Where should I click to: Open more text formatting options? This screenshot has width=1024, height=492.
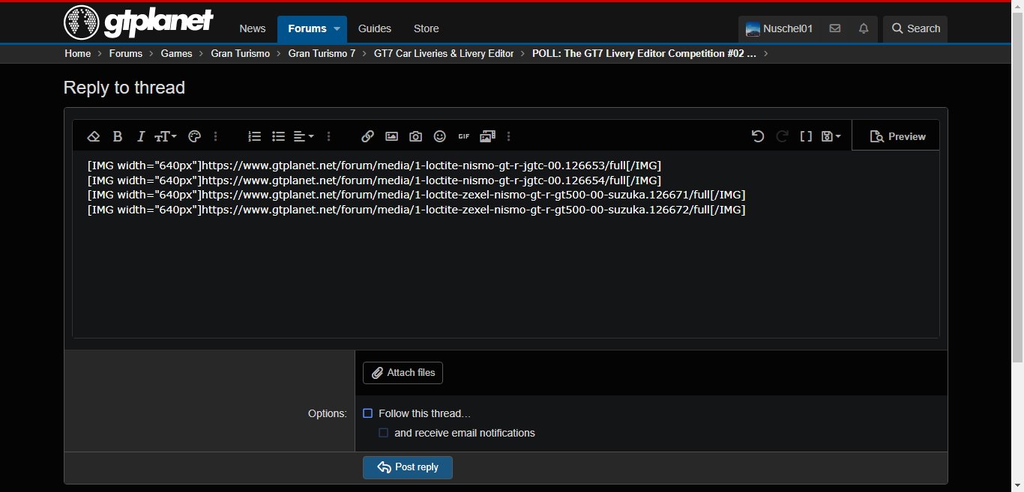(x=216, y=136)
